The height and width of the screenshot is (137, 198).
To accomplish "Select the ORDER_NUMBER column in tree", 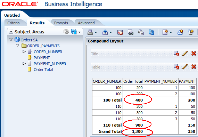I will (48, 52).
